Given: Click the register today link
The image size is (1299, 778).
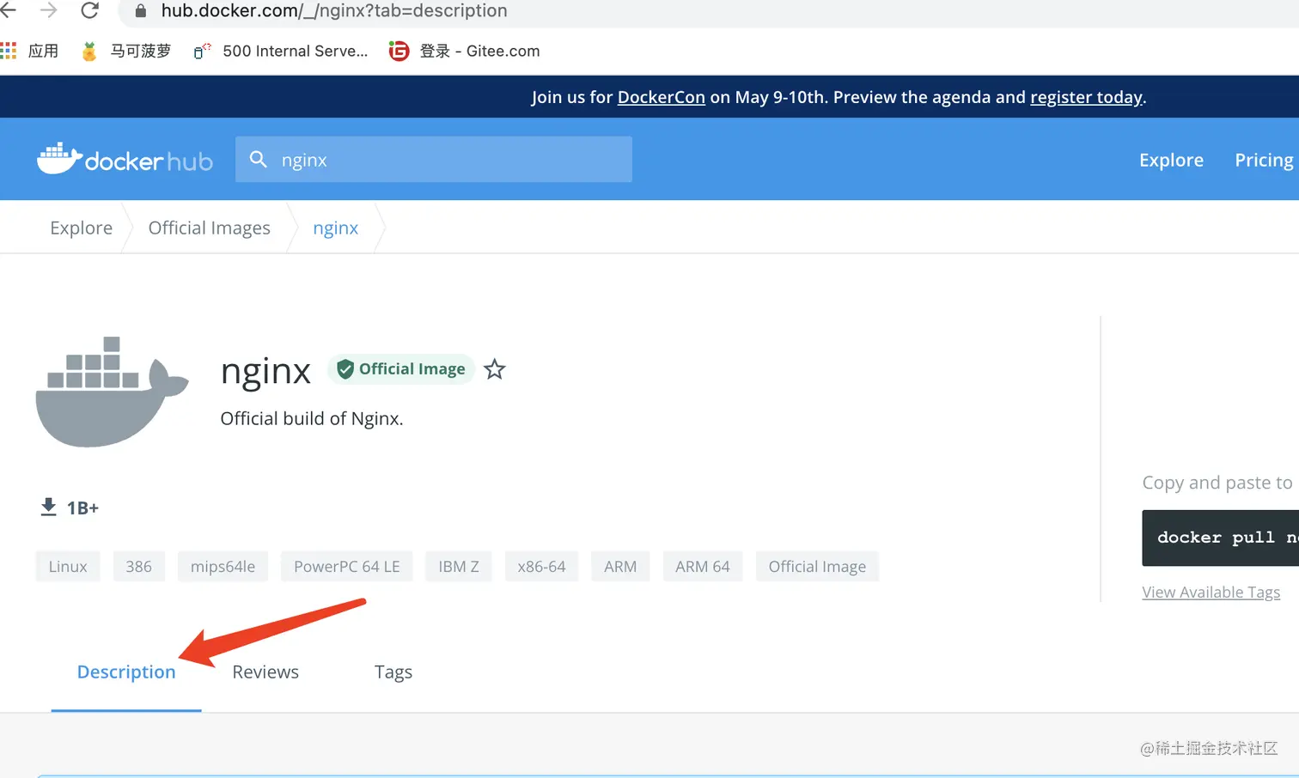Looking at the screenshot, I should click(x=1086, y=97).
